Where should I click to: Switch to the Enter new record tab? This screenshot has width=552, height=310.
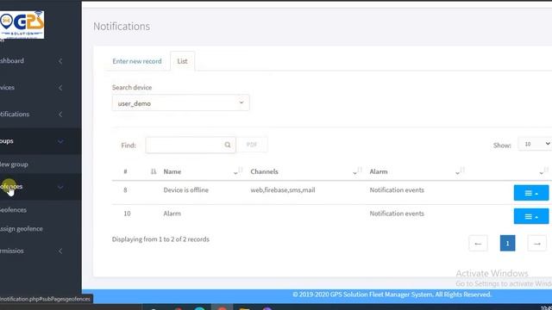[x=137, y=61]
